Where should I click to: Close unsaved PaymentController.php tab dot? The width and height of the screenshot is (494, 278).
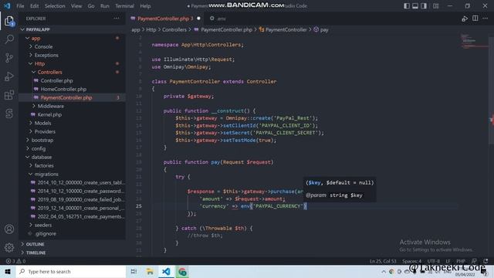point(198,19)
